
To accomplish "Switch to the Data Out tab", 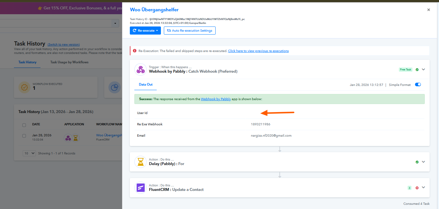I will coord(145,85).
